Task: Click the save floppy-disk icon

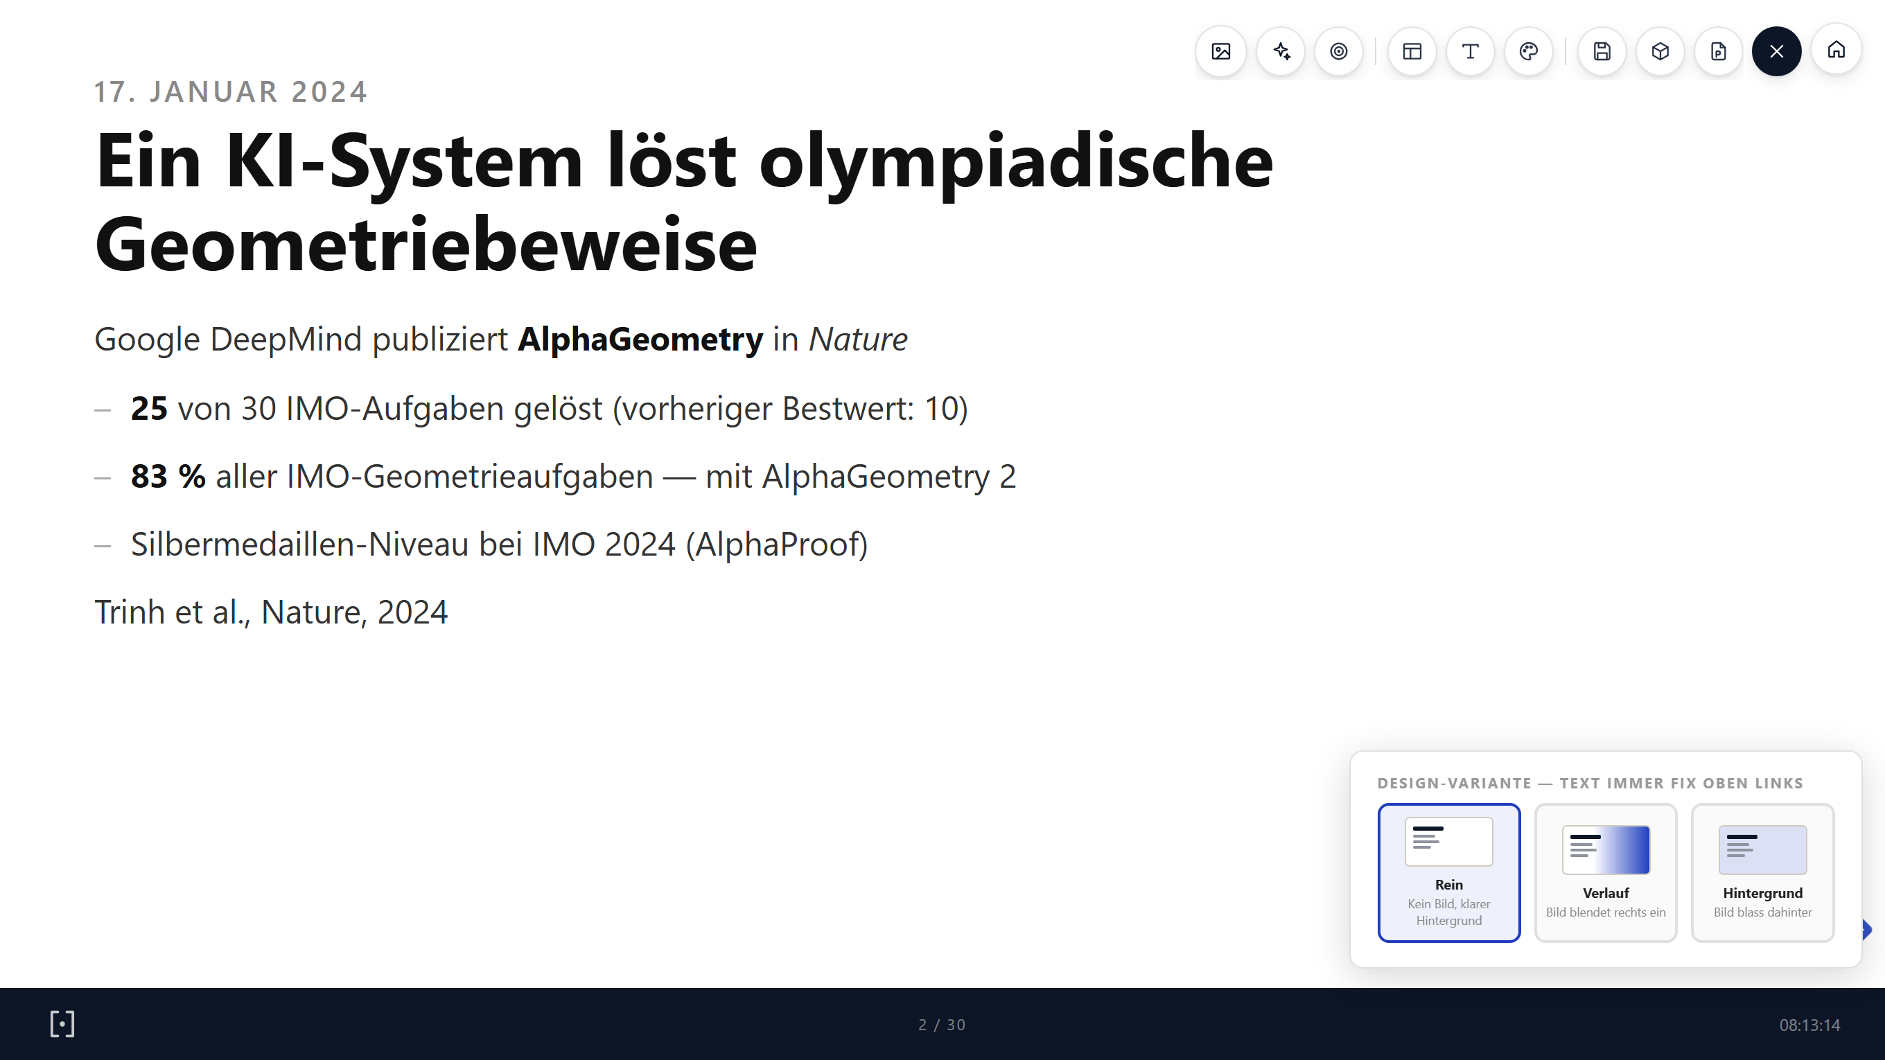Action: point(1602,51)
